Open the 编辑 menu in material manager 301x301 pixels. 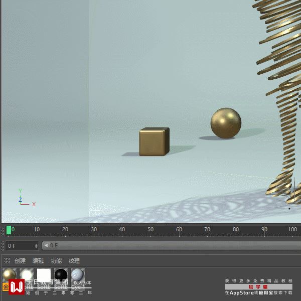pos(38,261)
